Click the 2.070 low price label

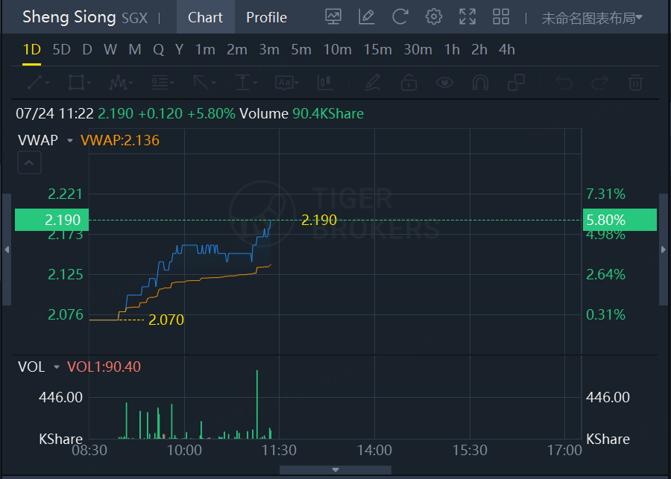166,320
